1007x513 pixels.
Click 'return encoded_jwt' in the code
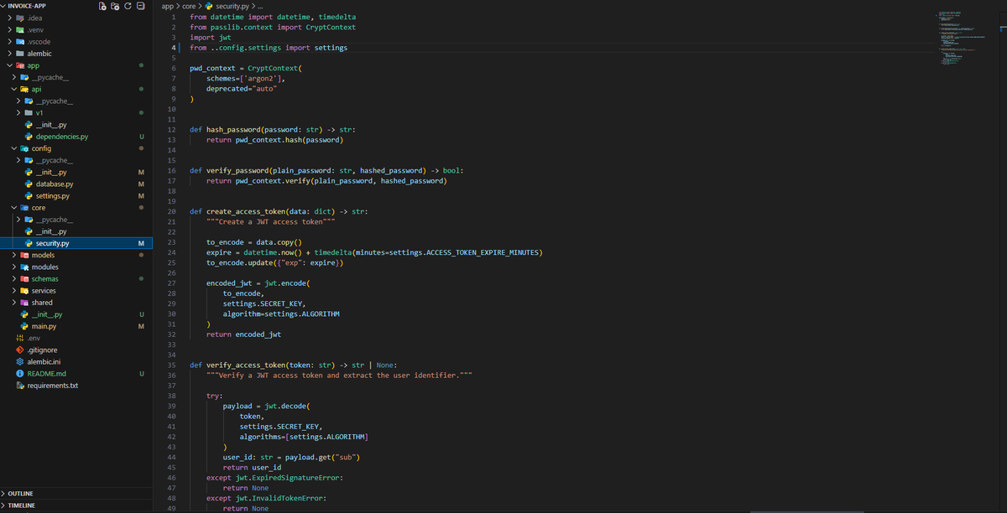click(243, 334)
